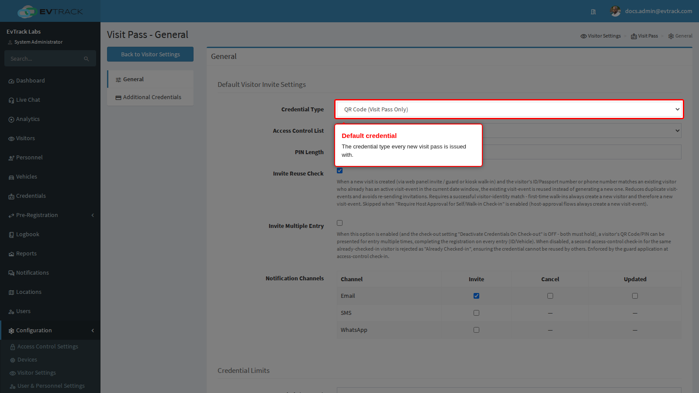Screen dimensions: 699x393
Task: Toggle the Invite Reuse Check checkbox
Action: [339, 170]
